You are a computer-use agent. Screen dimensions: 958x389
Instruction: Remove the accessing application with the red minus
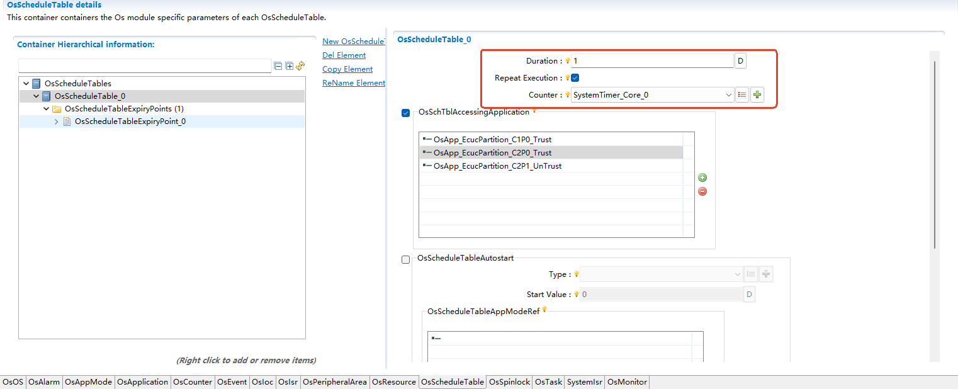(x=702, y=191)
